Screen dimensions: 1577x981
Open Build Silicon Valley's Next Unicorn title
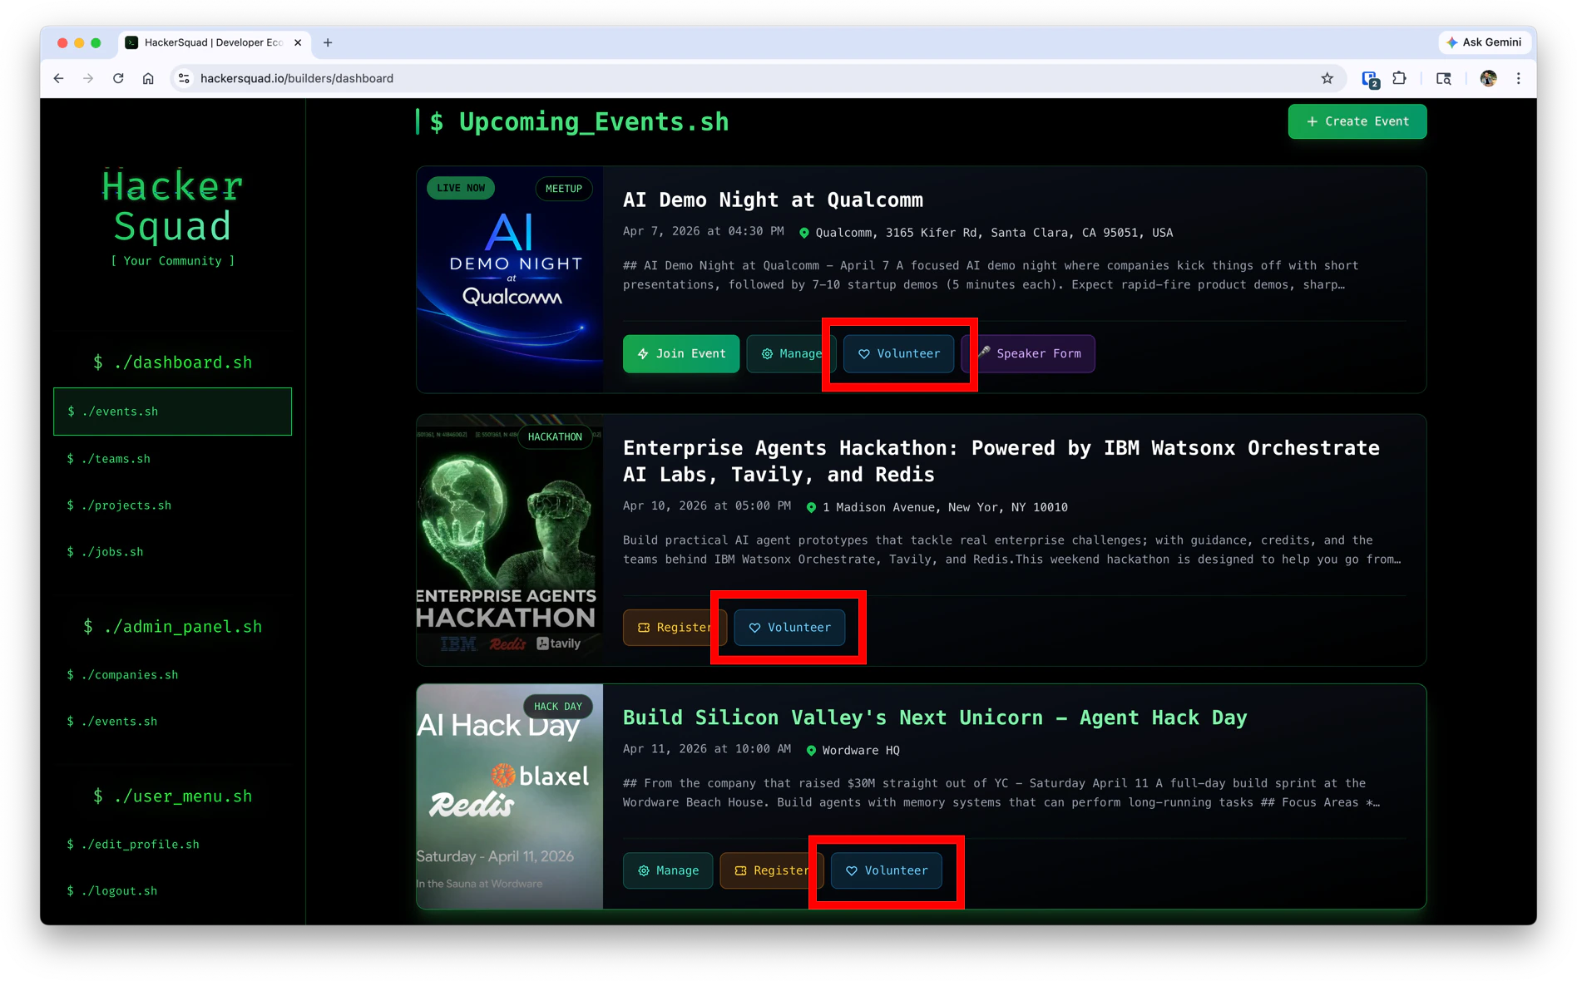[935, 718]
